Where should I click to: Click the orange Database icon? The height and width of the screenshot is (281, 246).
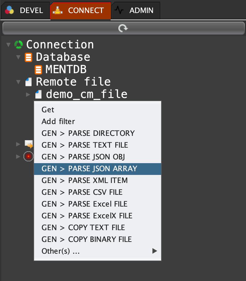pyautogui.click(x=29, y=57)
